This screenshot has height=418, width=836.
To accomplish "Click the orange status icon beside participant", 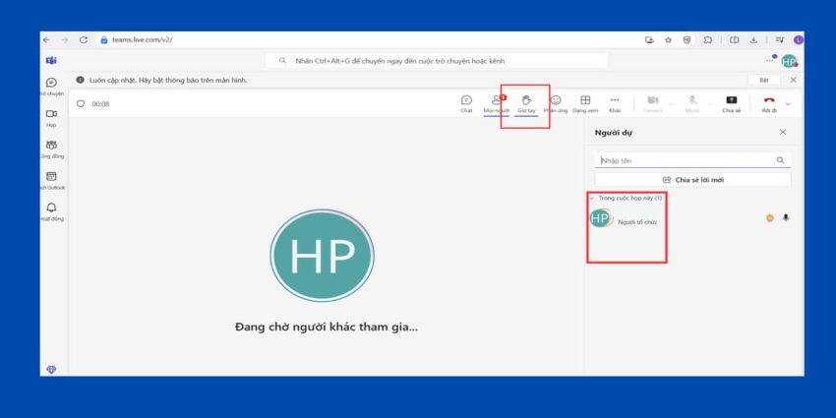I will click(769, 217).
